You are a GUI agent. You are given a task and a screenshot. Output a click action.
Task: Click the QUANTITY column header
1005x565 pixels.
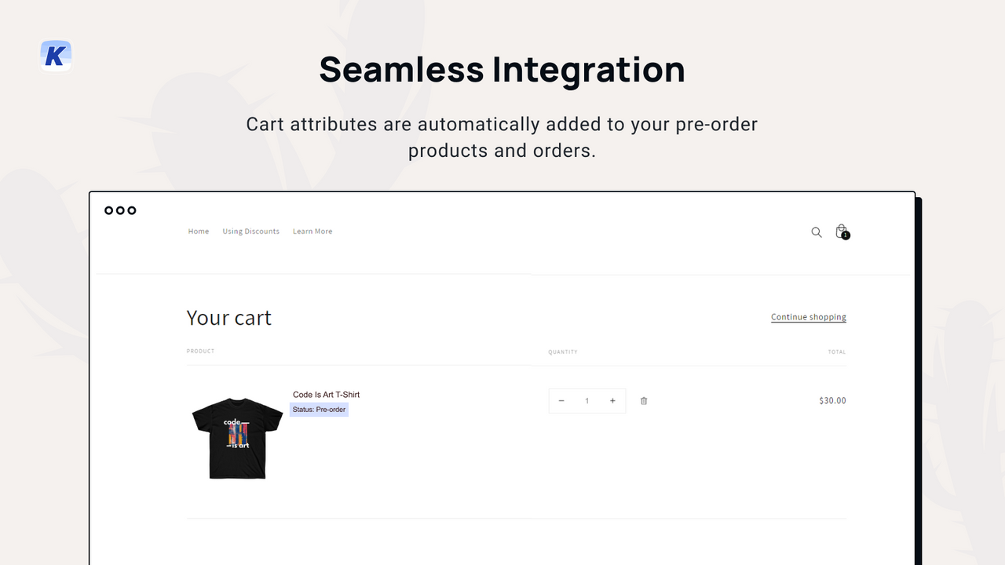[x=562, y=352]
